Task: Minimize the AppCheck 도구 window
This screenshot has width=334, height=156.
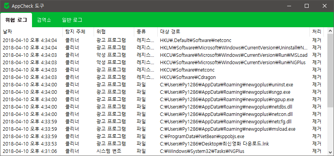Action: 289,6
